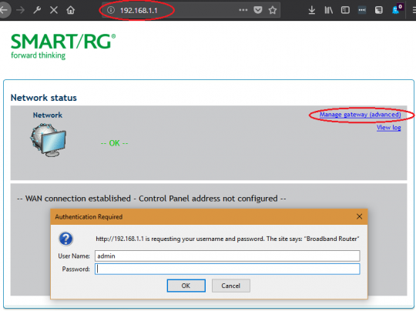Open Manage gateway (advanced) link
416x311 pixels.
click(x=360, y=115)
